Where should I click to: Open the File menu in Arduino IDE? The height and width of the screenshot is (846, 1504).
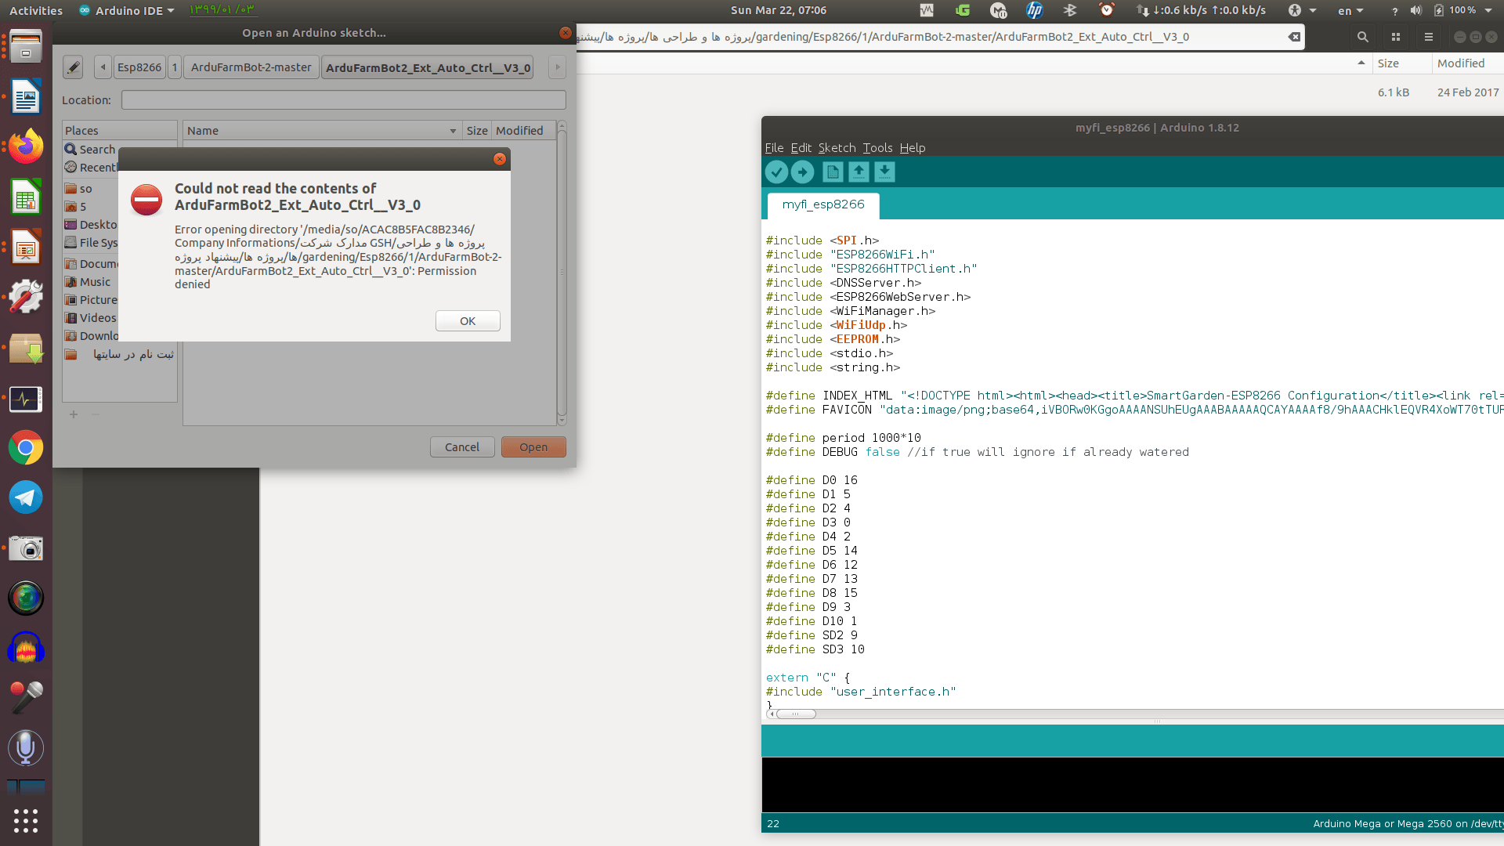click(x=774, y=147)
